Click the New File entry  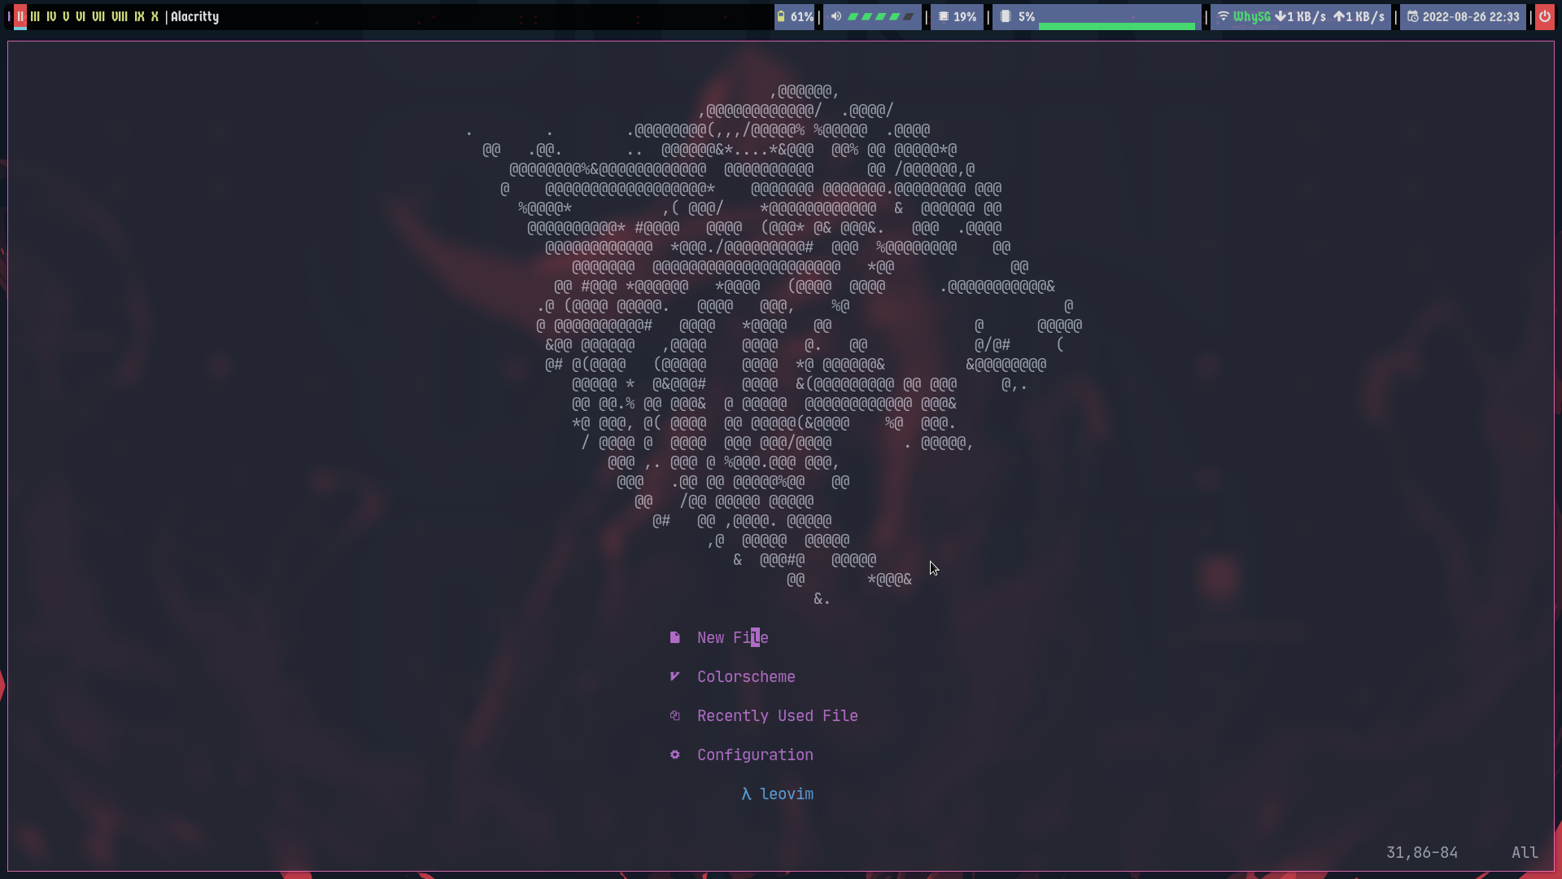(732, 637)
